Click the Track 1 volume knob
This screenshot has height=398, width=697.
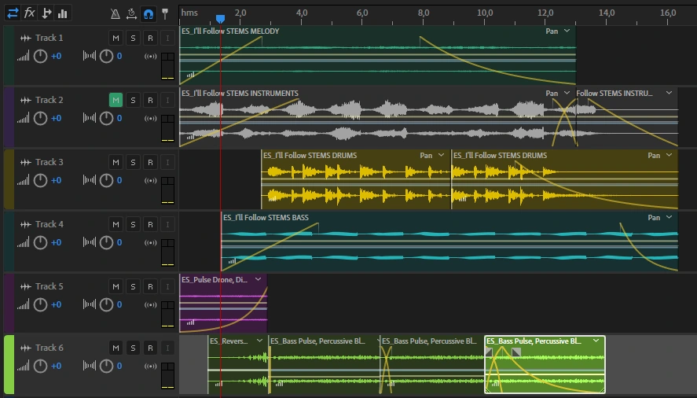41,56
